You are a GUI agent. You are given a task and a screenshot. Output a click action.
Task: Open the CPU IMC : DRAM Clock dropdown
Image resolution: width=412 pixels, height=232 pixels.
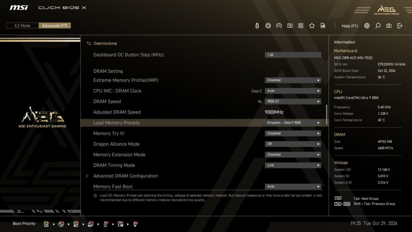pyautogui.click(x=293, y=91)
